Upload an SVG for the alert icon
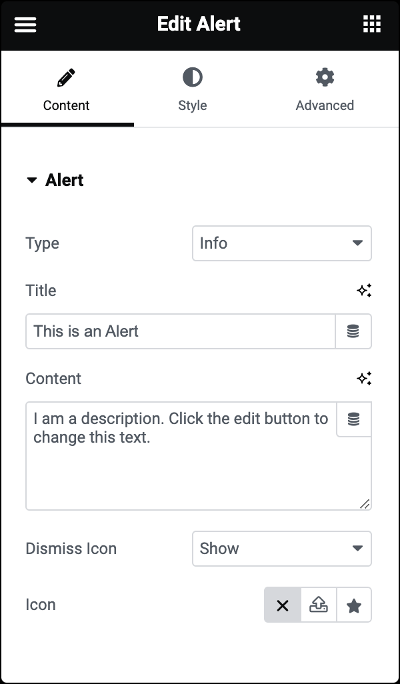This screenshot has width=400, height=684. tap(319, 605)
